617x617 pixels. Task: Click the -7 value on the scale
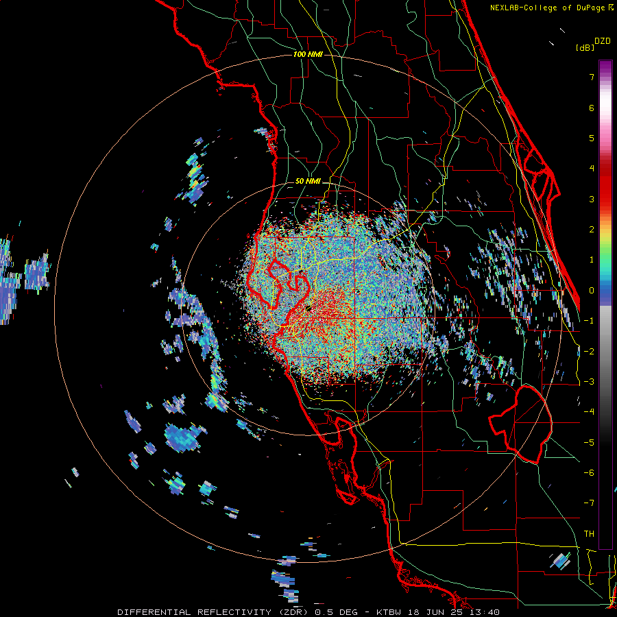point(589,503)
